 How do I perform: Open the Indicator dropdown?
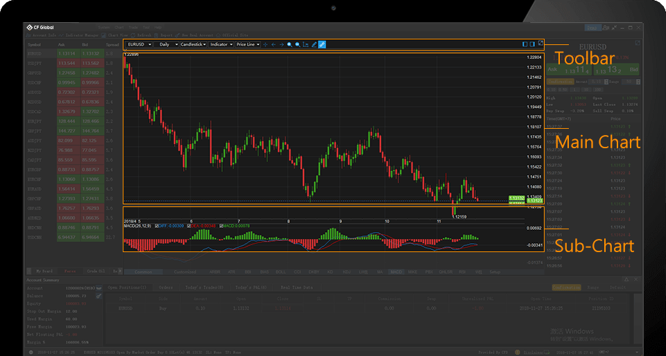point(221,44)
